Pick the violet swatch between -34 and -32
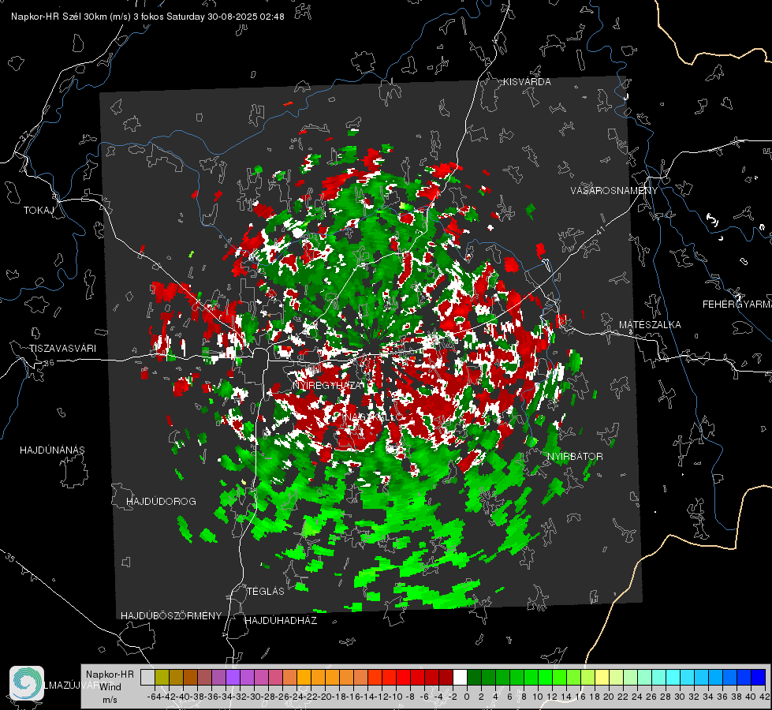The height and width of the screenshot is (710, 772). click(233, 677)
